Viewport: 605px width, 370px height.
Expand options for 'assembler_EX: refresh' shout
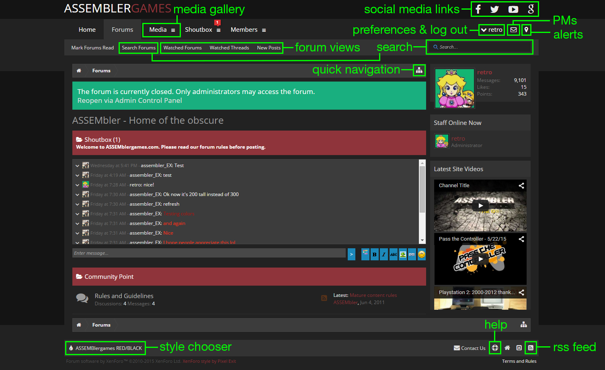(x=77, y=204)
